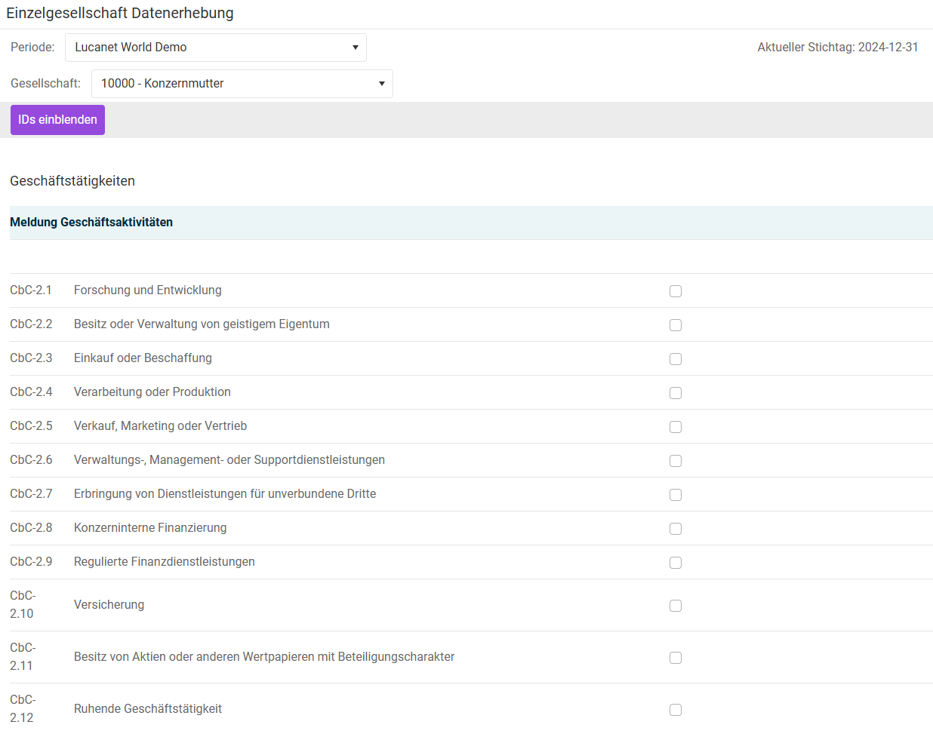Image resolution: width=933 pixels, height=734 pixels.
Task: Select Verarbeitung oder Produktion checkbox
Action: pos(676,393)
